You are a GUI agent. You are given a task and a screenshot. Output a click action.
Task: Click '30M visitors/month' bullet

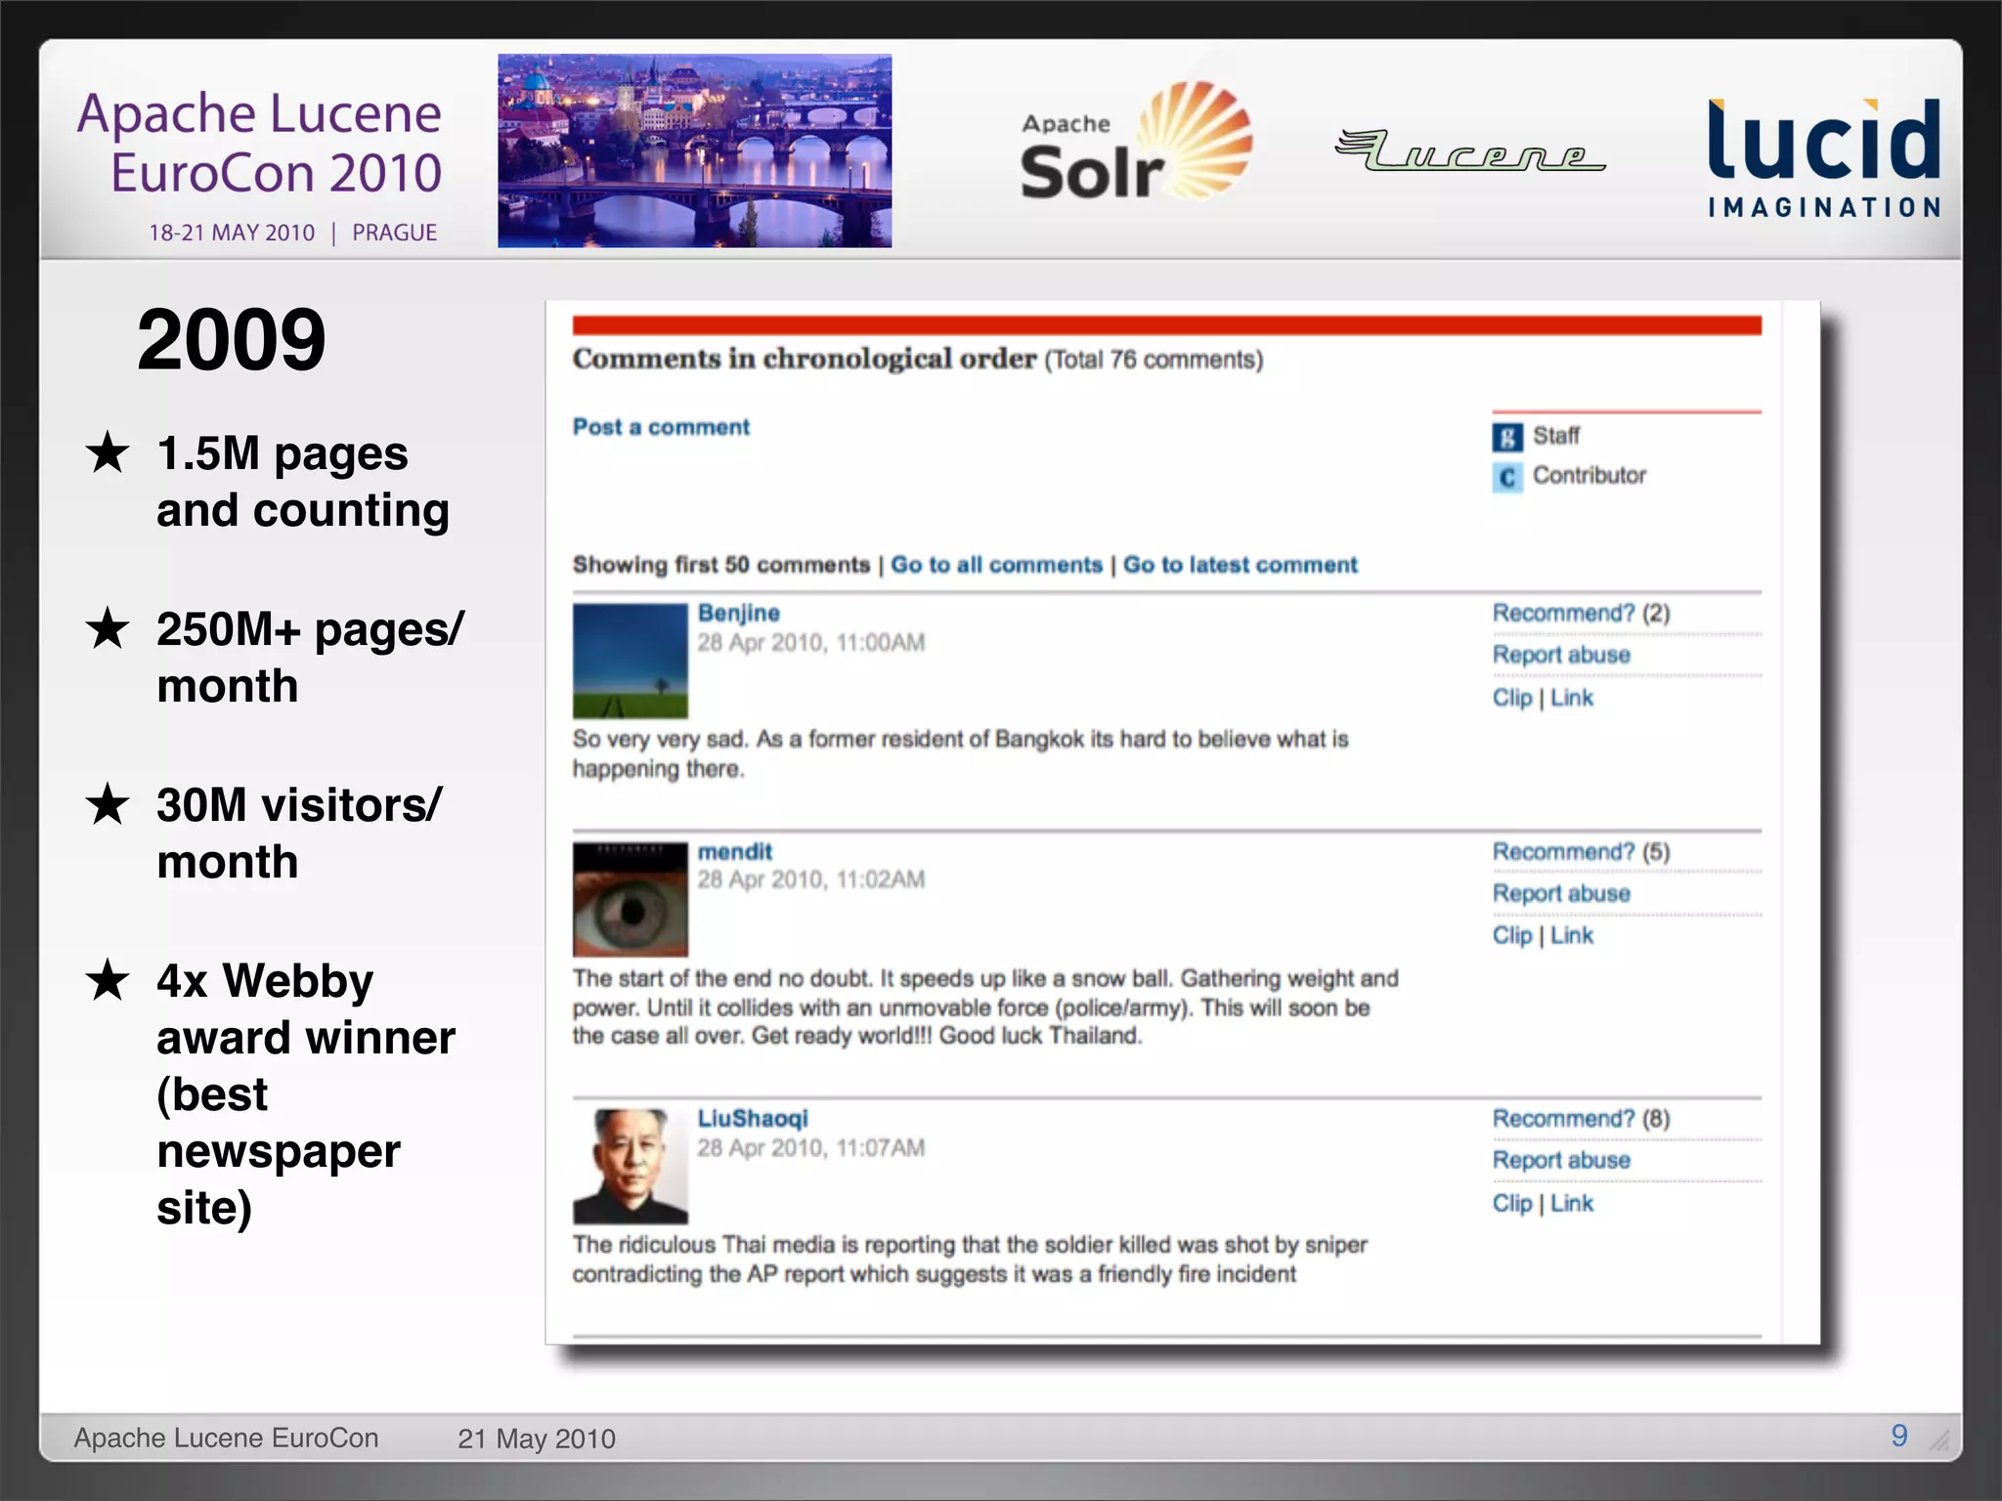click(299, 833)
